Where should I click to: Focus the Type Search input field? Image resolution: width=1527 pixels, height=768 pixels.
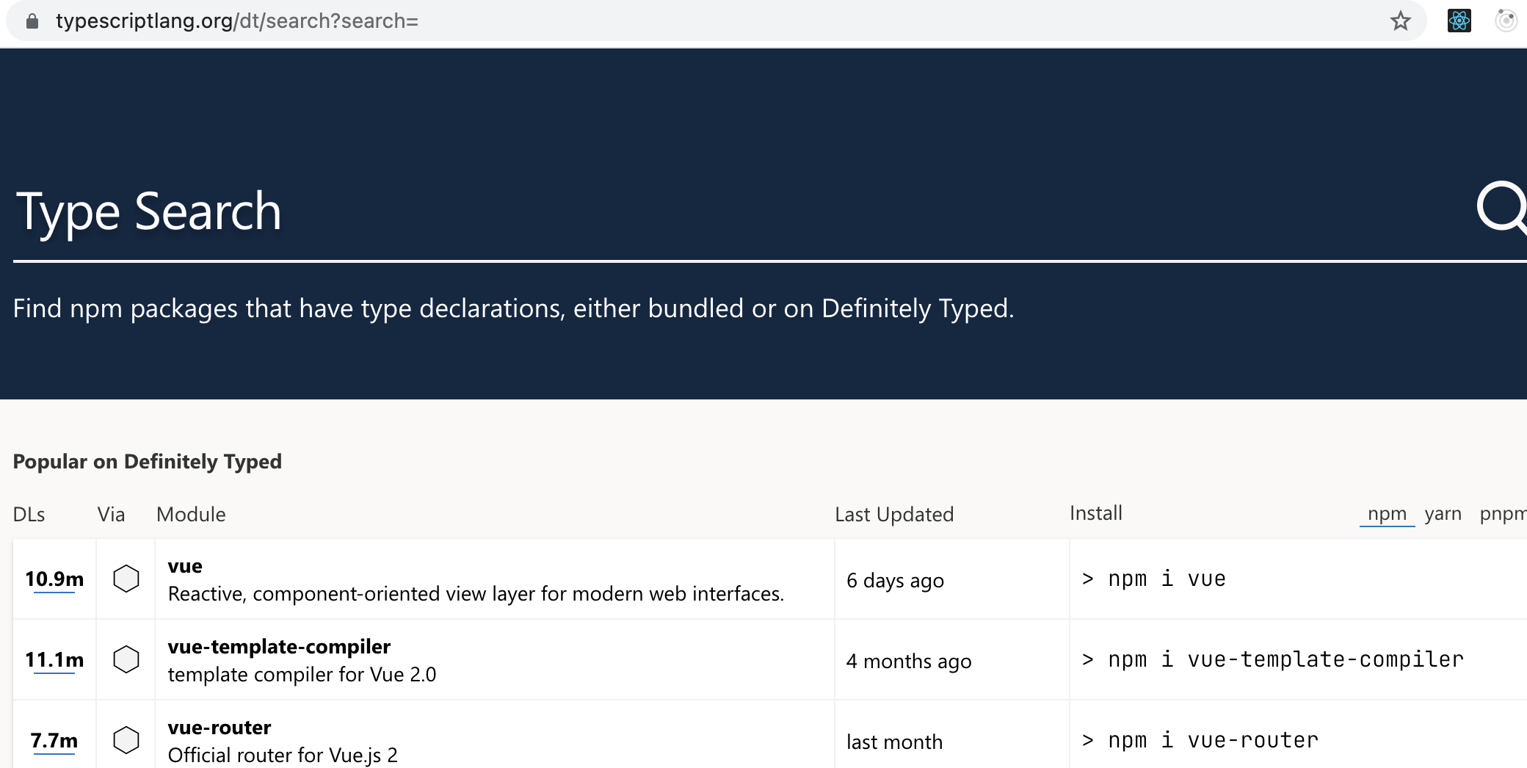coord(734,211)
